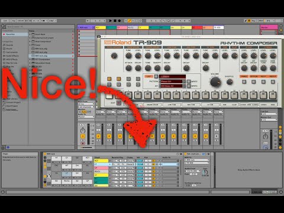
Task: Adjust the TR-909 Shuffle knob
Action: 229,82
